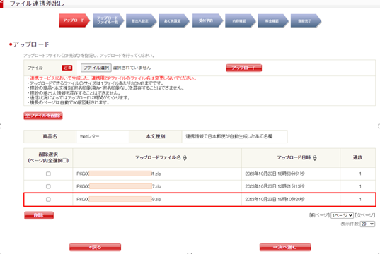
Task: Click the 前ページ pagination link
Action: [319, 215]
